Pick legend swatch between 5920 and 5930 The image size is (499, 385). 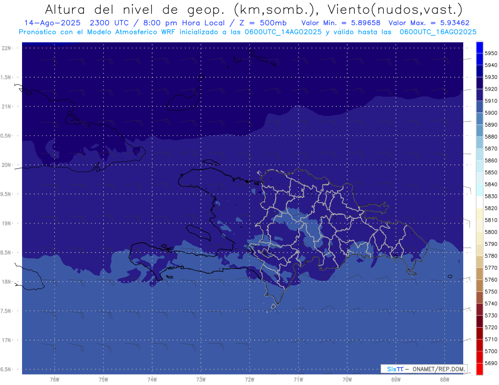(x=479, y=83)
